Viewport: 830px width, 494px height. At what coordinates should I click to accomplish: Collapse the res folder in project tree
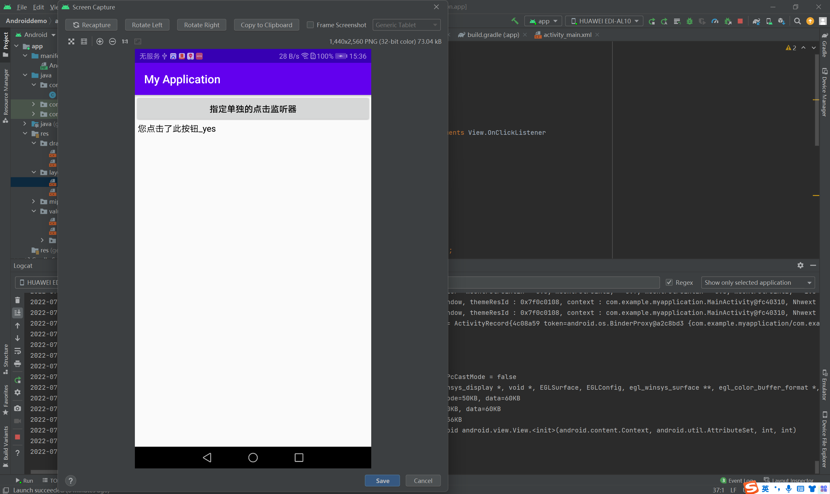coord(25,133)
